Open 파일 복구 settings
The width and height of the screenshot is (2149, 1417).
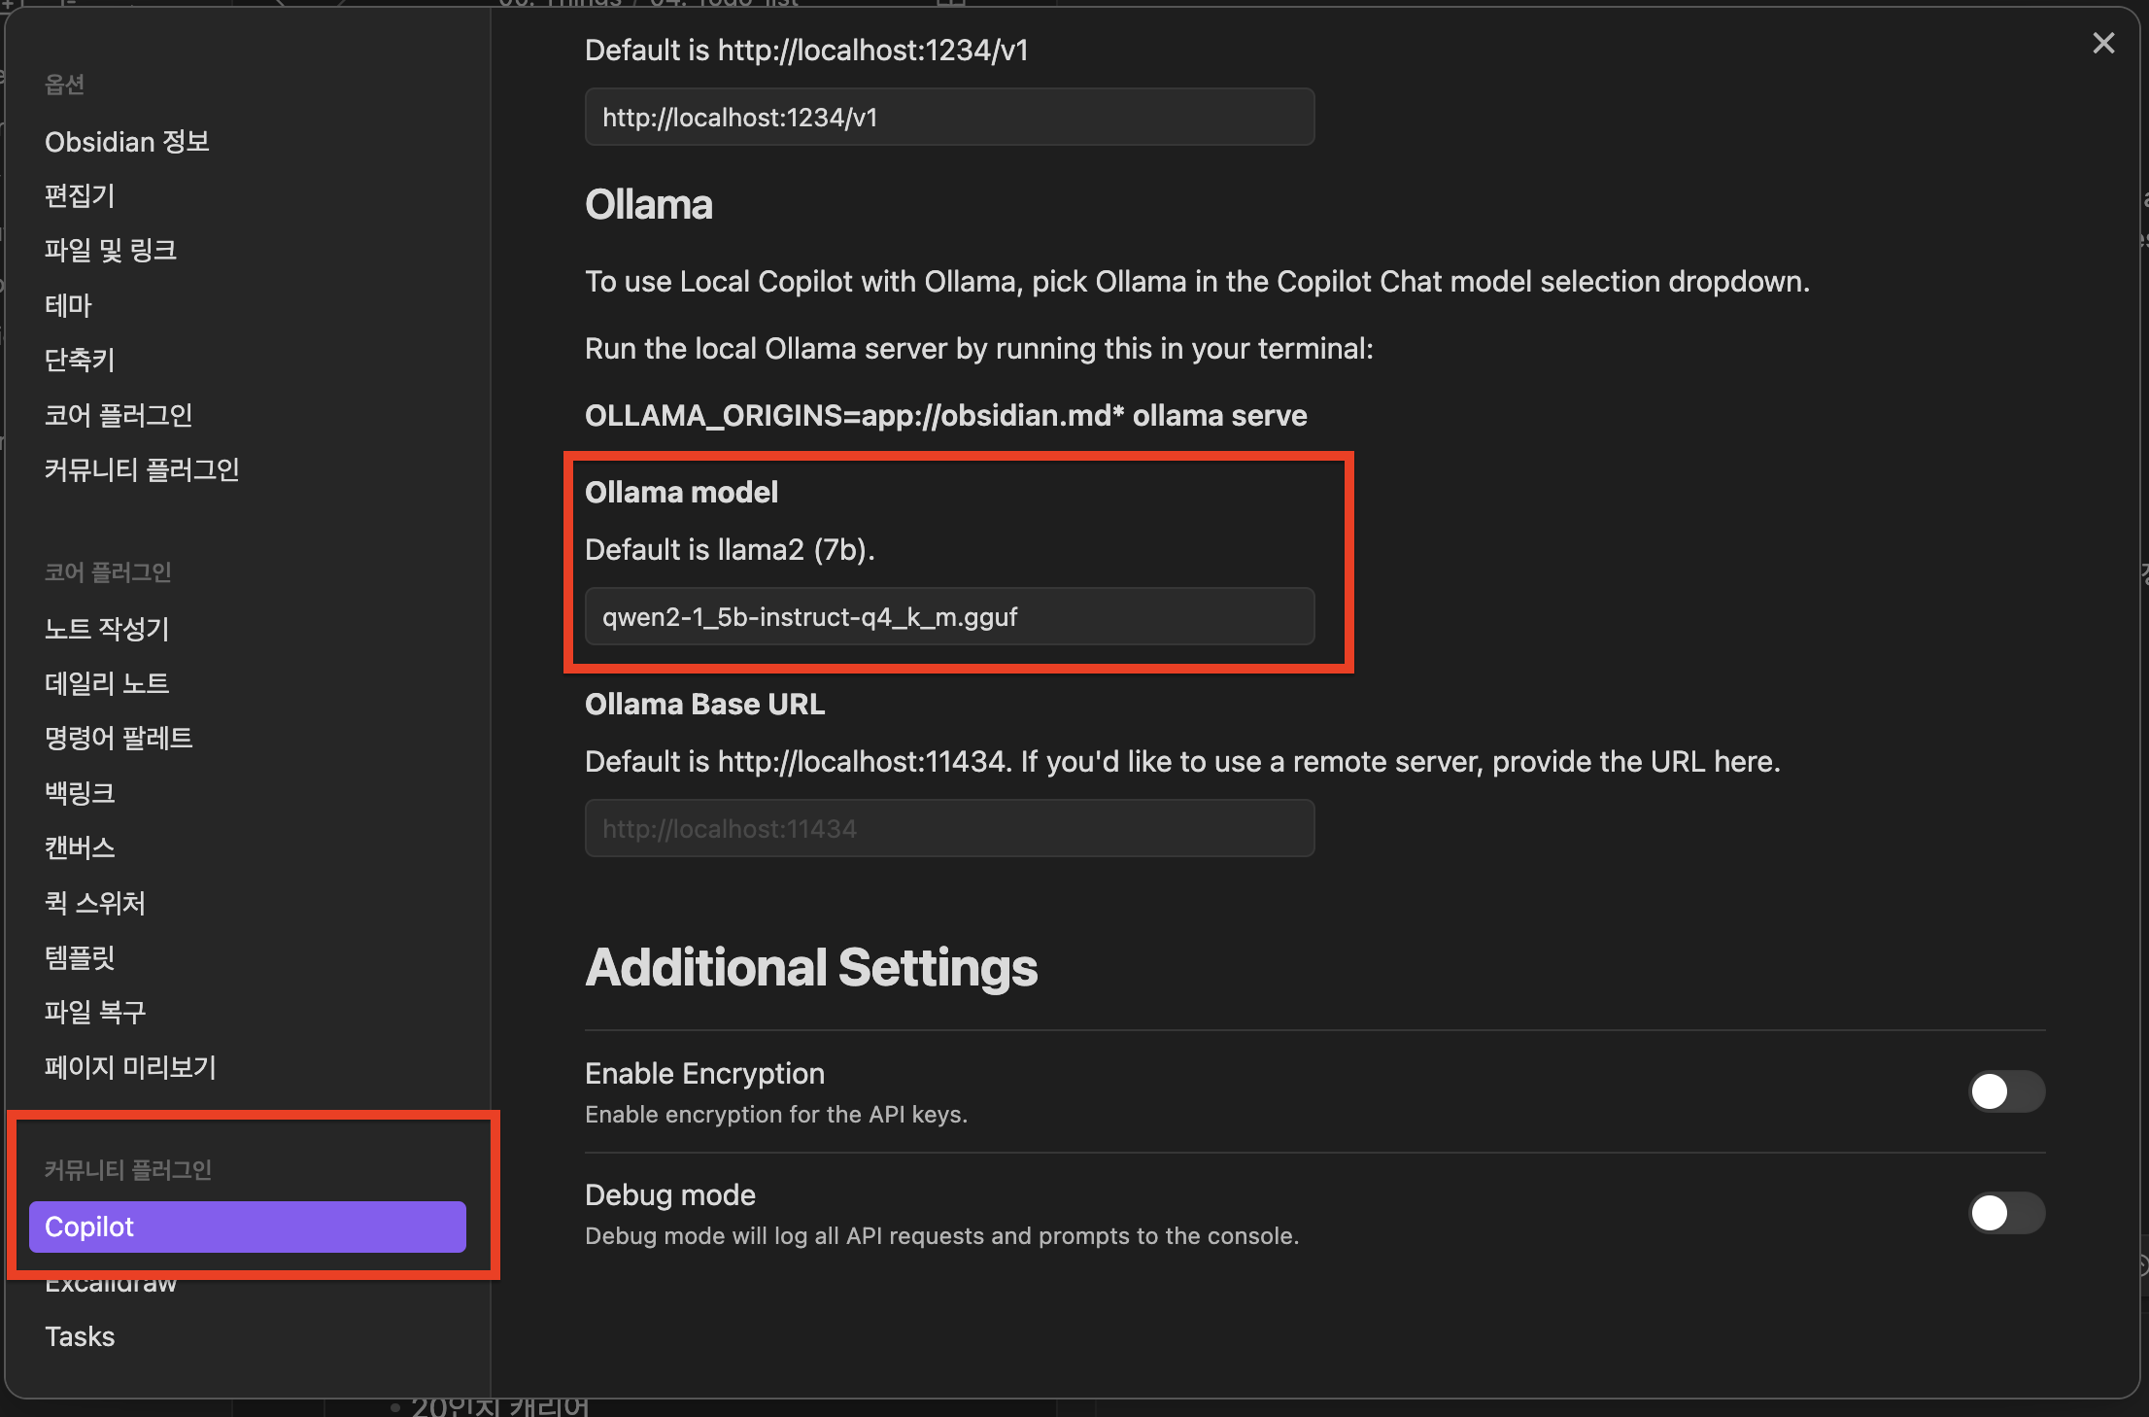coord(95,1012)
